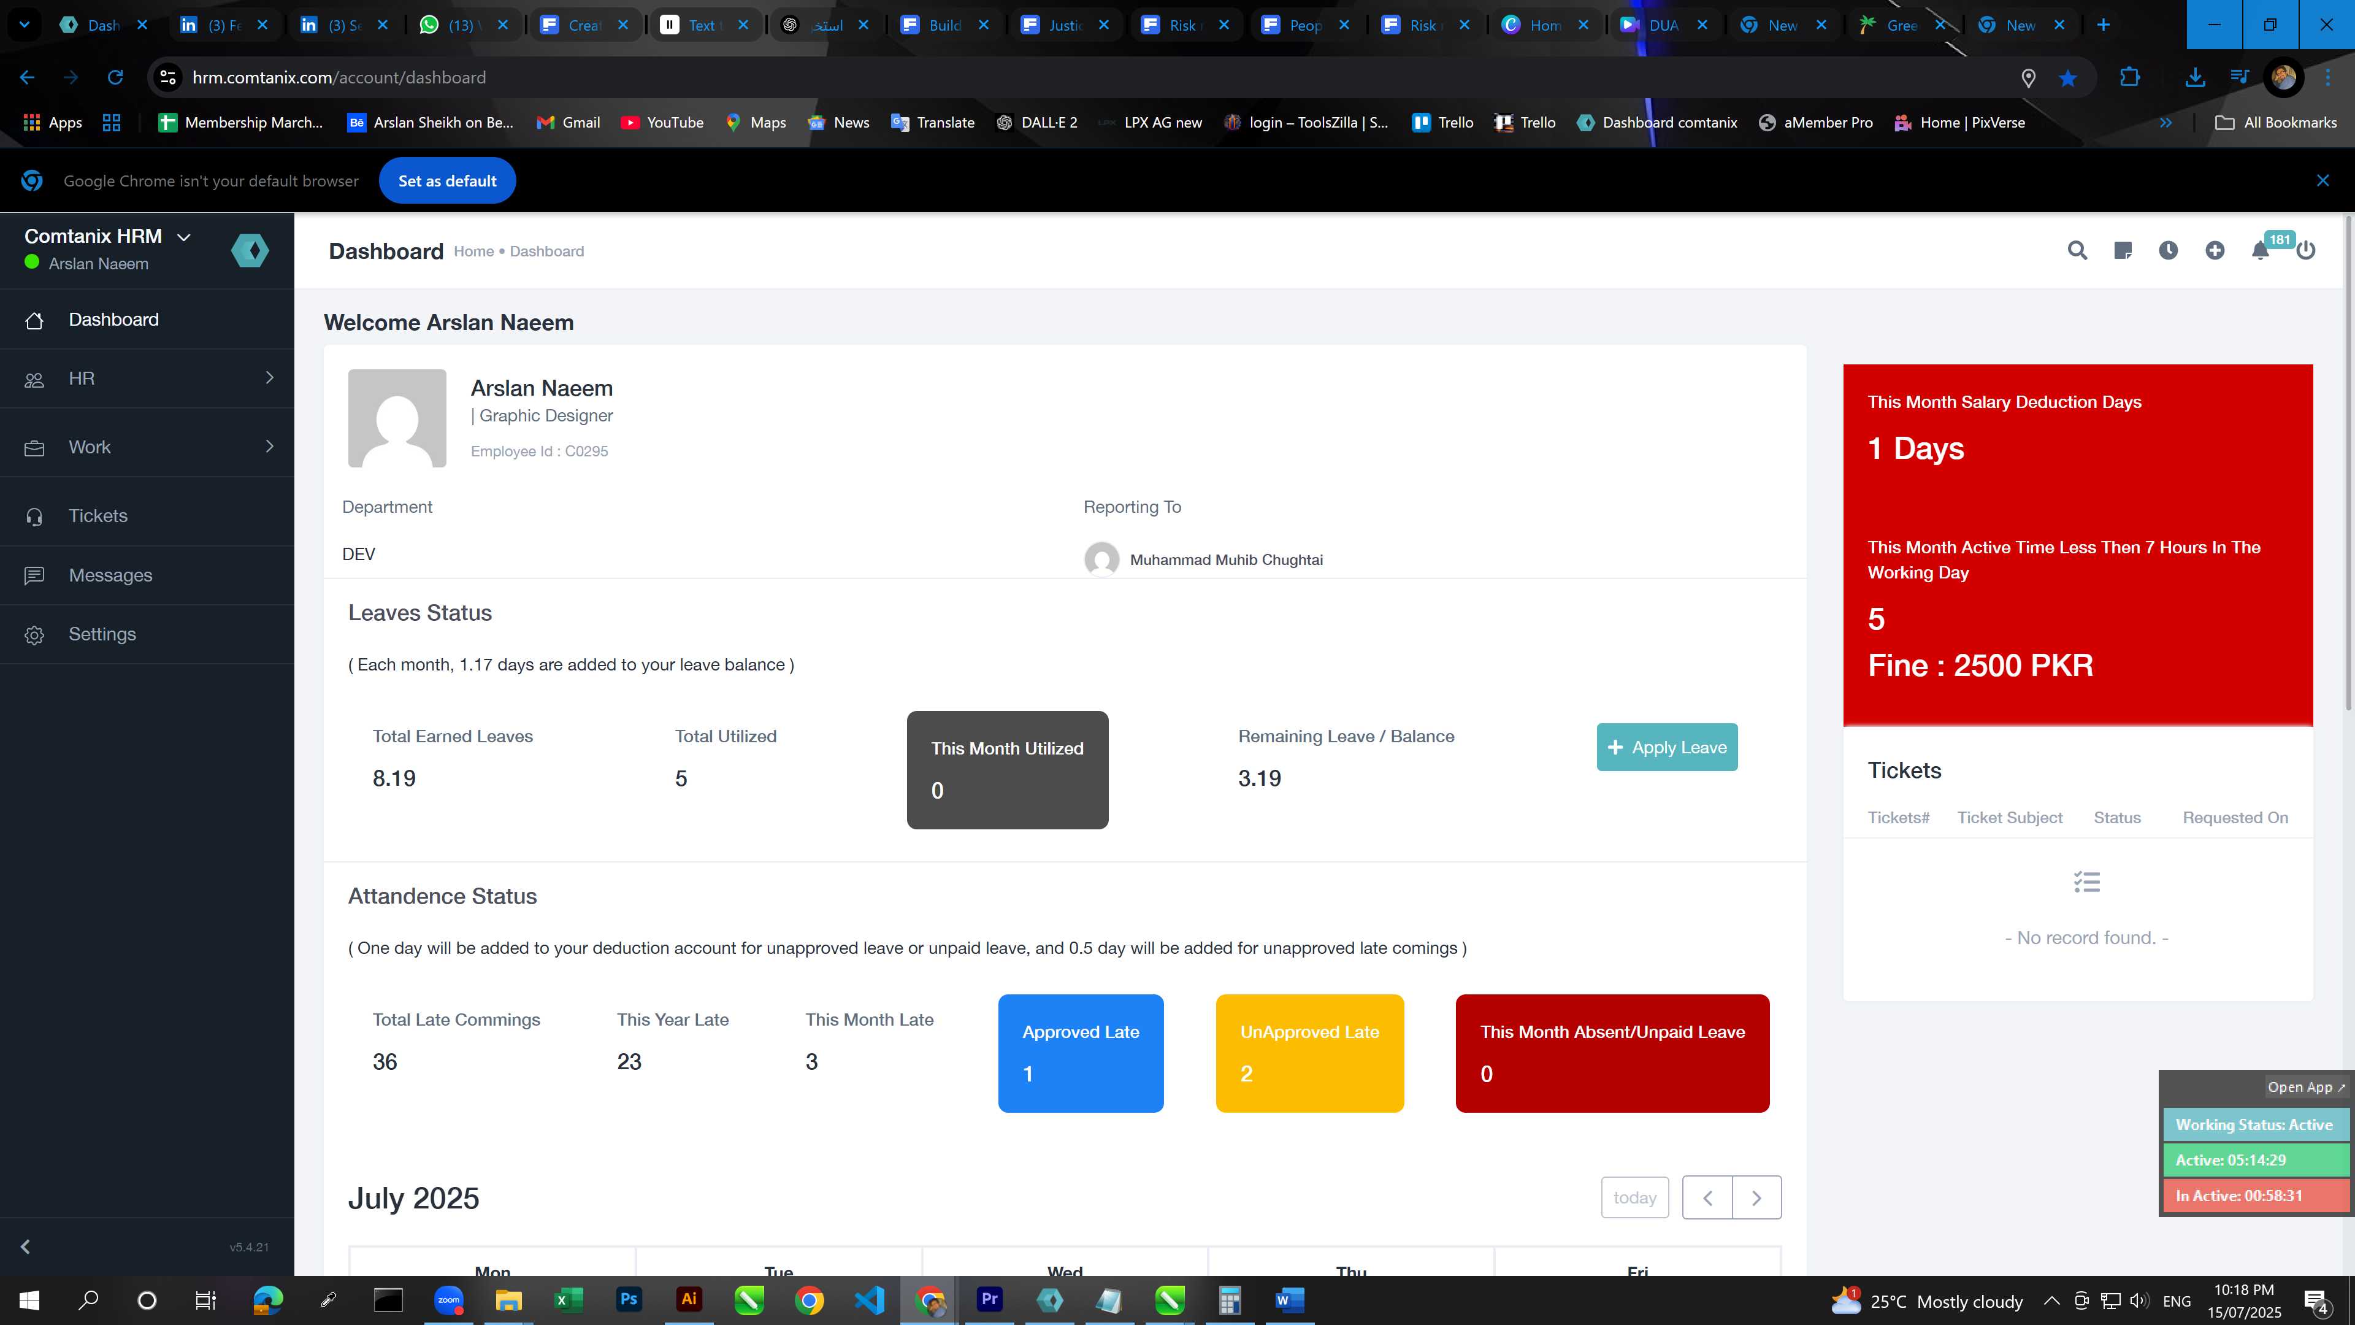Open Dashboard in the sidebar

point(147,319)
